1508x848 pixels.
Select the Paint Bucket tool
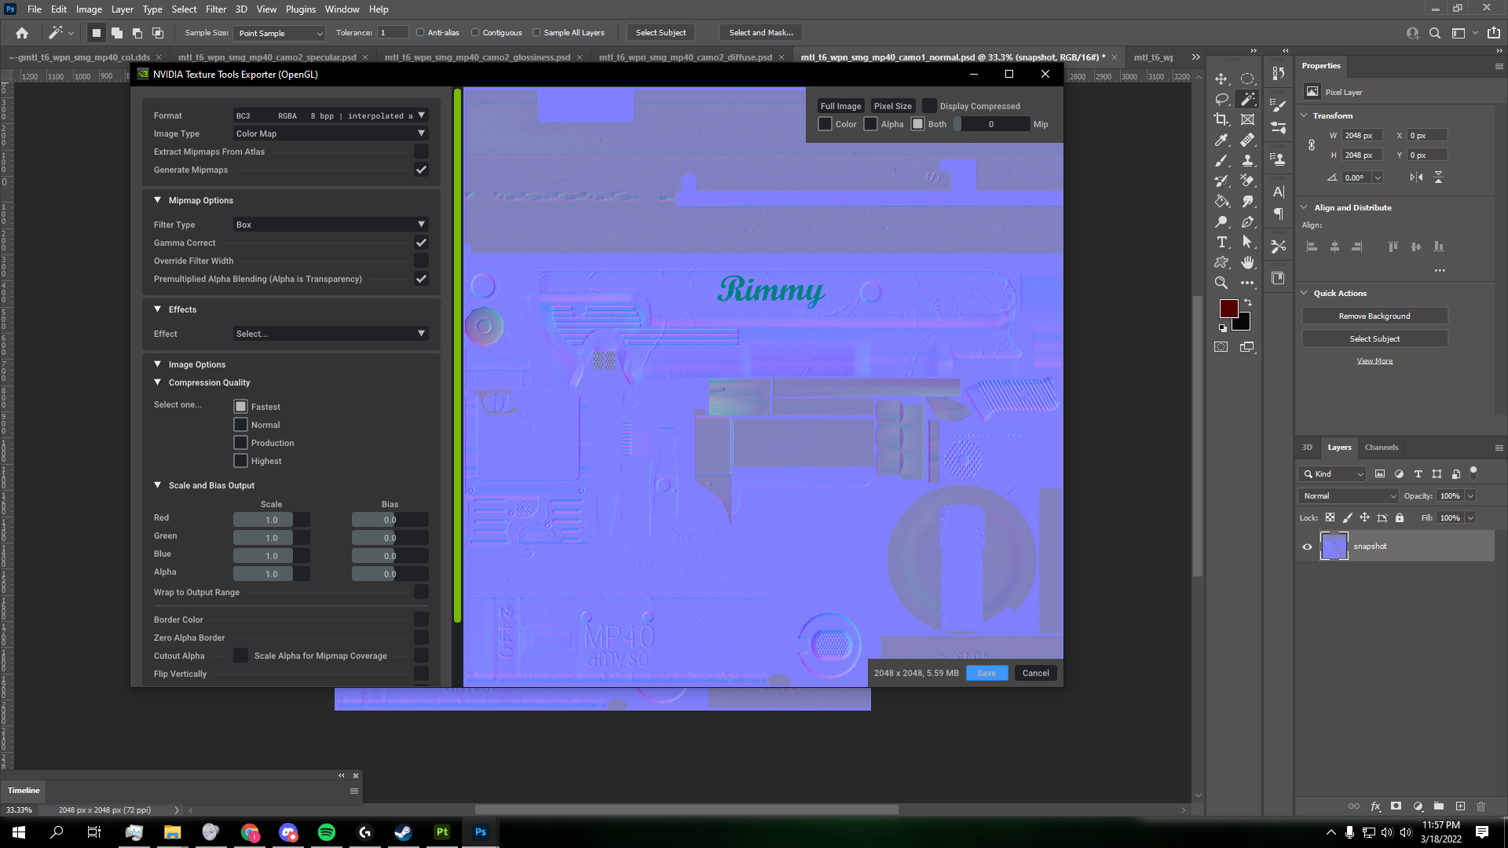pyautogui.click(x=1221, y=201)
